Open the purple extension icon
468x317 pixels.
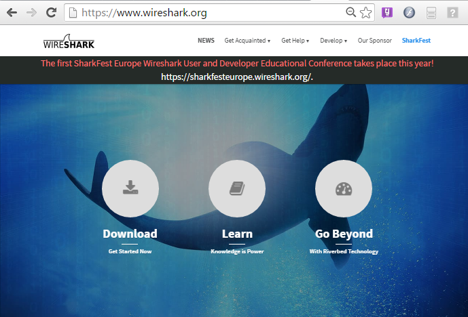point(387,13)
